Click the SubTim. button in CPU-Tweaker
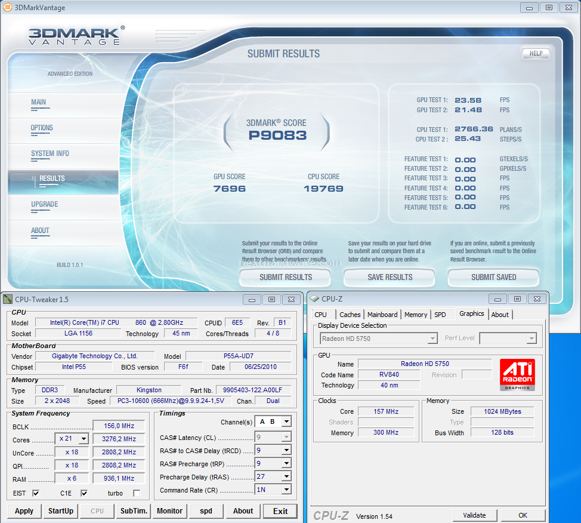Viewport: 581px width, 523px height. [x=134, y=510]
